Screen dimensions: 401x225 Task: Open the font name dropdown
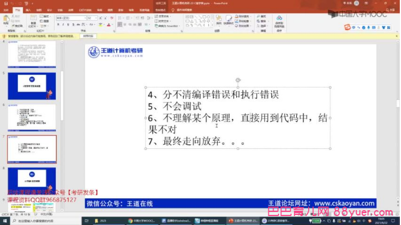85,18
